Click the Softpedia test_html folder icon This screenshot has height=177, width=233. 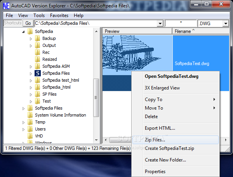[37, 80]
